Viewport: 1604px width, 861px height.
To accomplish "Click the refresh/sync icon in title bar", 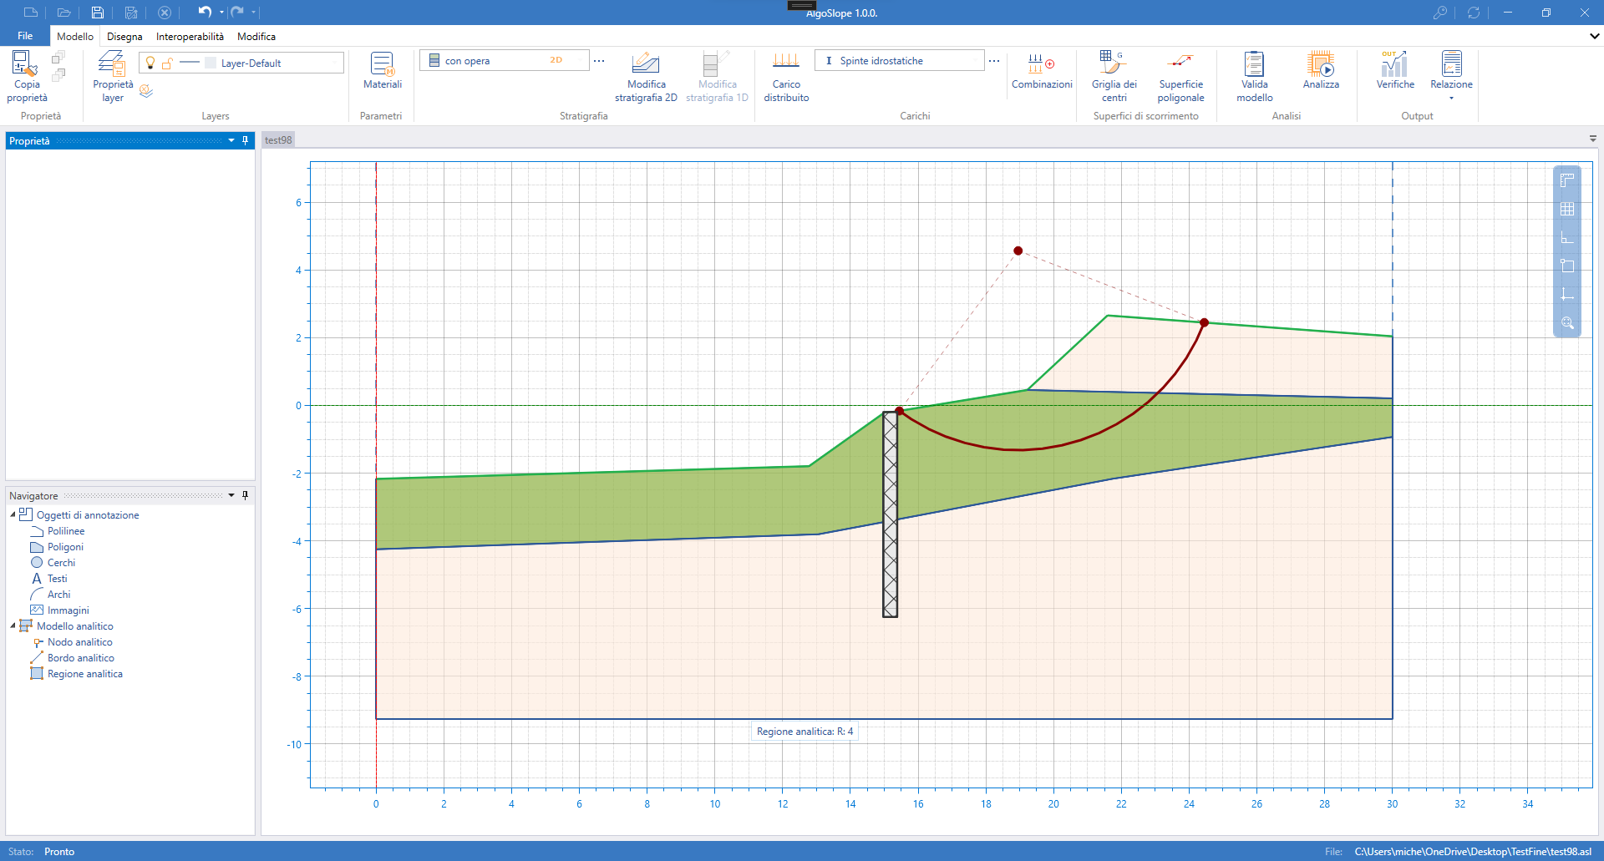I will [x=1474, y=13].
